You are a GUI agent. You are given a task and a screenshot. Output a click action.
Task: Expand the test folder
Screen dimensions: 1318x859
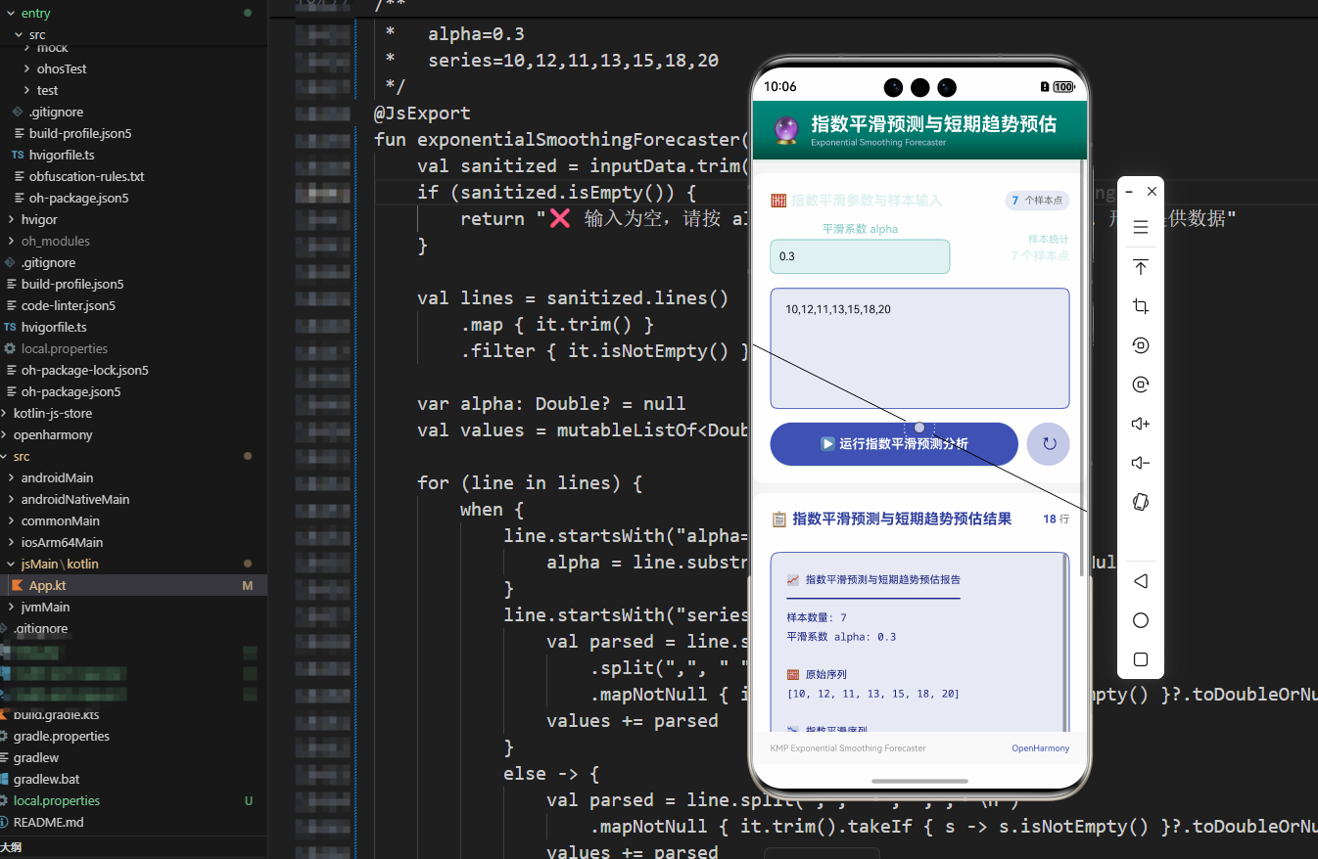pos(27,90)
